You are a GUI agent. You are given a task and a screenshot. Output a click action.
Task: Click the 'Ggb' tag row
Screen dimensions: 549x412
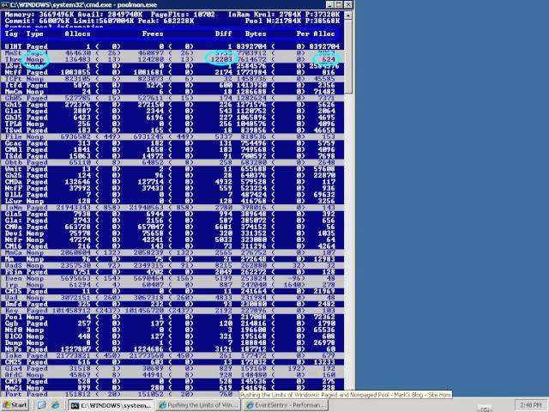pyautogui.click(x=172, y=324)
